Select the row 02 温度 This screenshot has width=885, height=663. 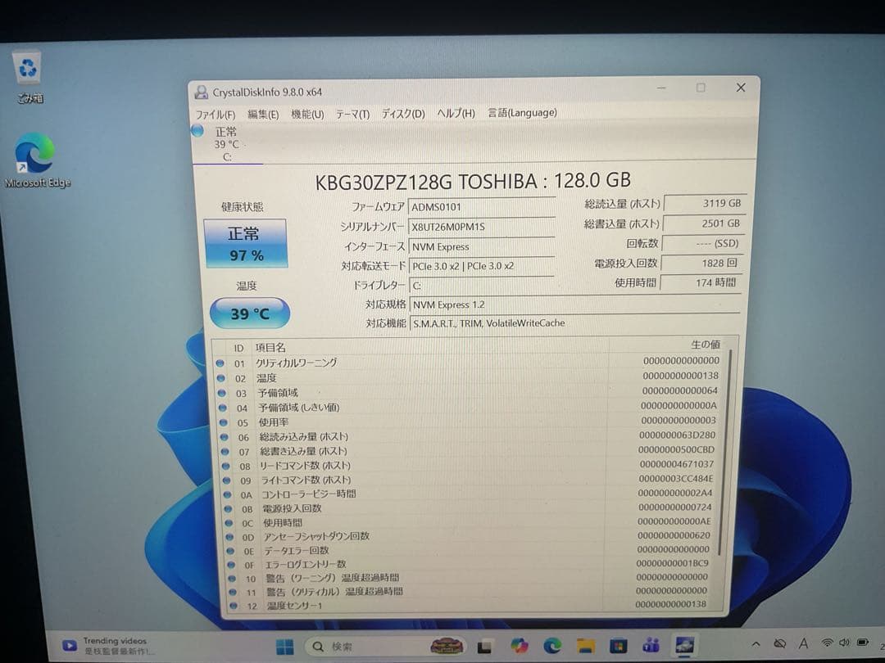click(468, 377)
